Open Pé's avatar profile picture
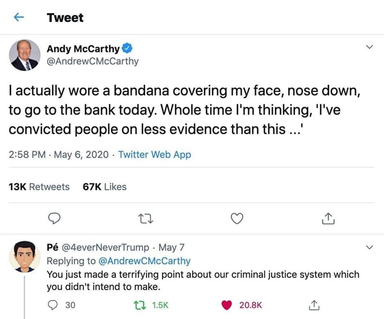 click(24, 256)
